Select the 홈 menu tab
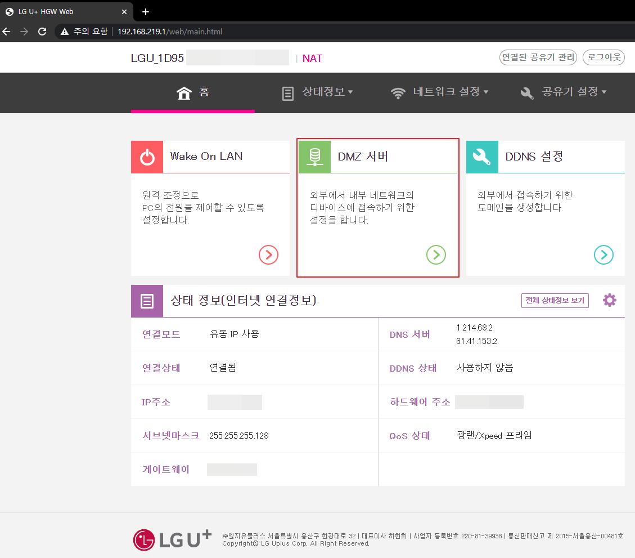The image size is (635, 558). pyautogui.click(x=193, y=92)
